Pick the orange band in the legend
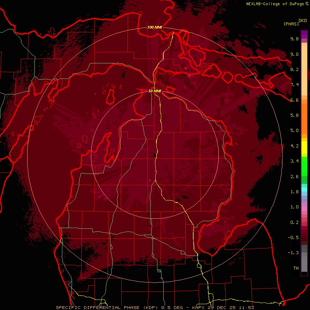310x310 pixels. click(304, 118)
